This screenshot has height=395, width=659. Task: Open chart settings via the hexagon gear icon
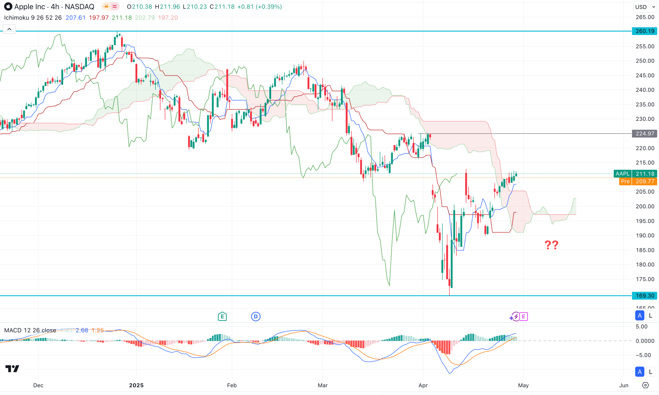click(x=645, y=385)
